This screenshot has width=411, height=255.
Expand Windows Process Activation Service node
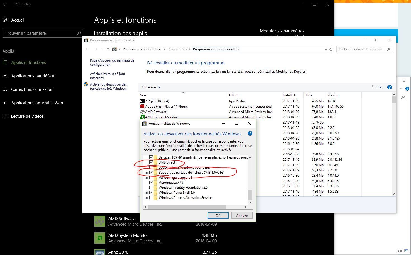[146, 198]
